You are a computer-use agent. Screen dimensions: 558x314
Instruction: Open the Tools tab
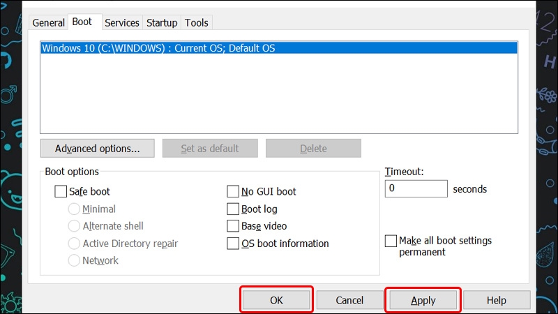click(x=197, y=22)
